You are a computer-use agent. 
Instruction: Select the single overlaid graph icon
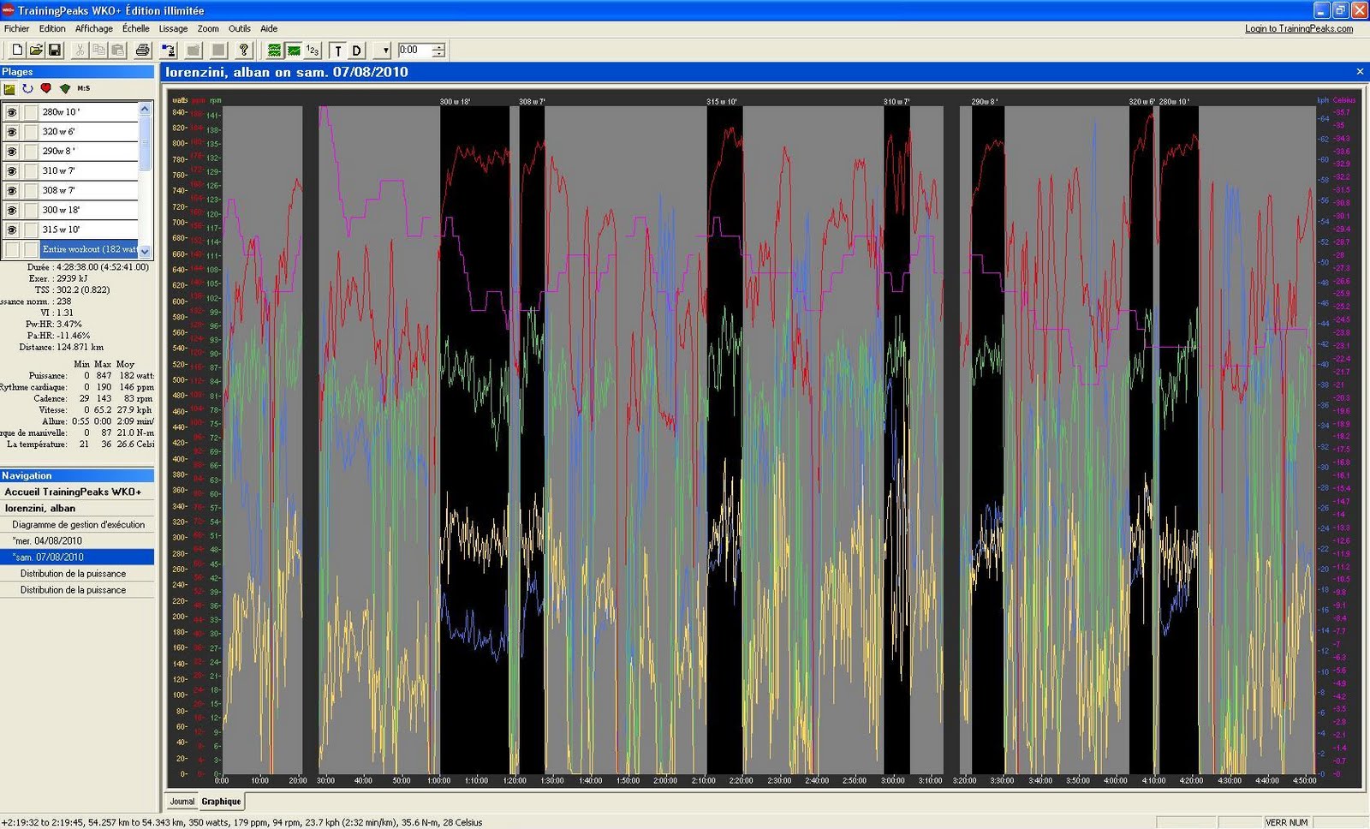pyautogui.click(x=294, y=51)
